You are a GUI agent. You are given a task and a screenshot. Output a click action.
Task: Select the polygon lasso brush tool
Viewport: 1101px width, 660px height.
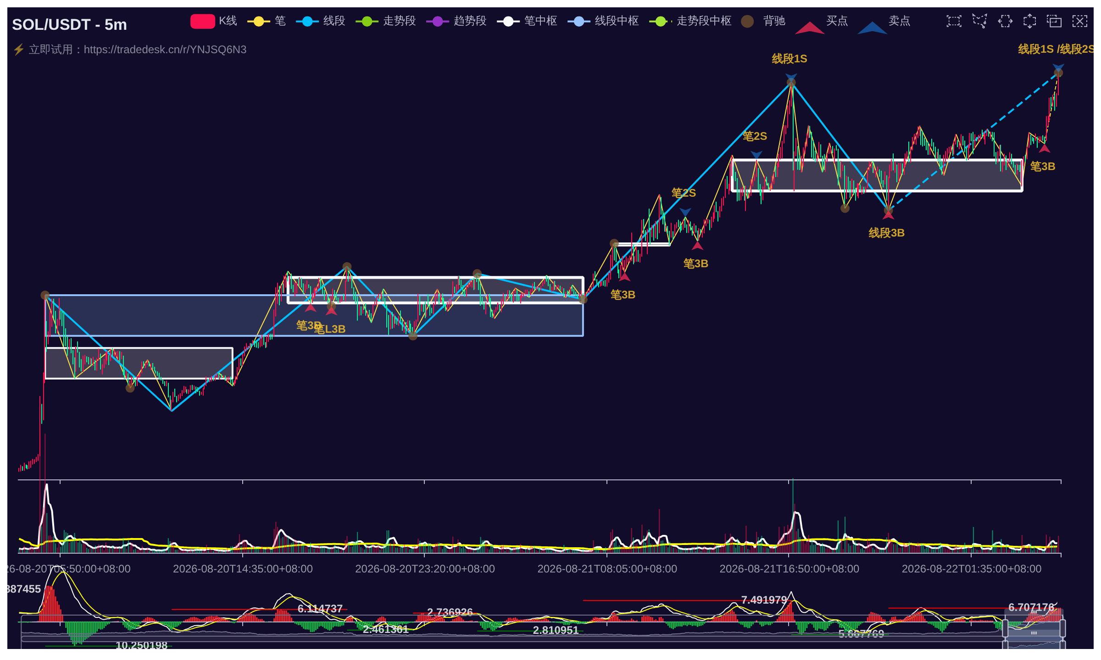(x=979, y=21)
